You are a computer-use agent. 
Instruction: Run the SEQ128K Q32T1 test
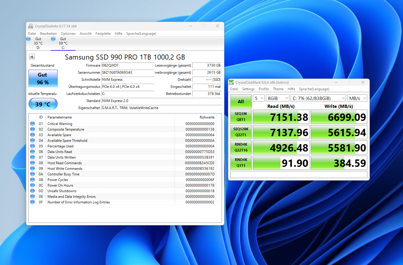click(241, 132)
